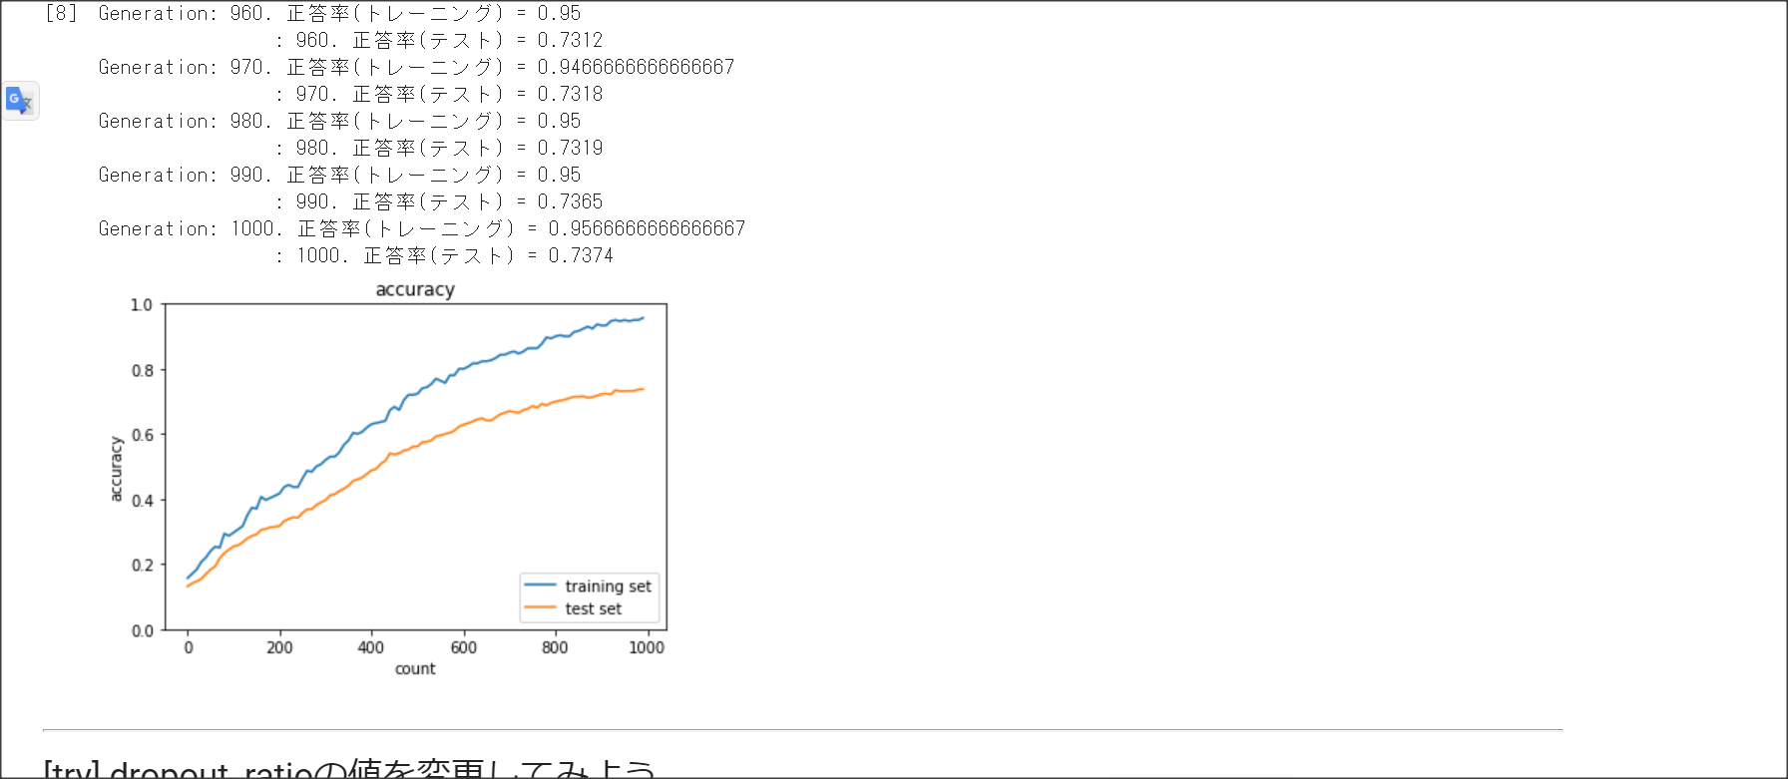Image resolution: width=1788 pixels, height=779 pixels.
Task: Select training accuracy value 0.9466666666666667
Action: (x=636, y=67)
